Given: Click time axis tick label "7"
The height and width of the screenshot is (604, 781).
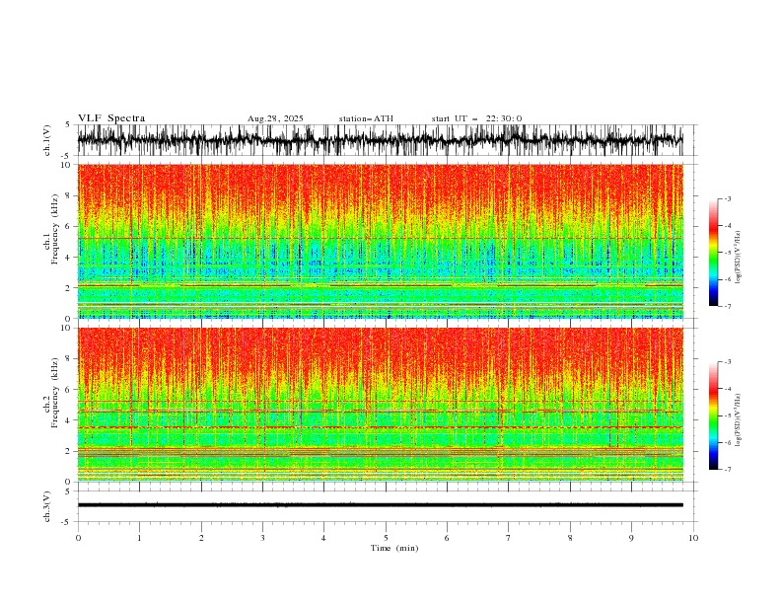Looking at the screenshot, I should tap(509, 538).
